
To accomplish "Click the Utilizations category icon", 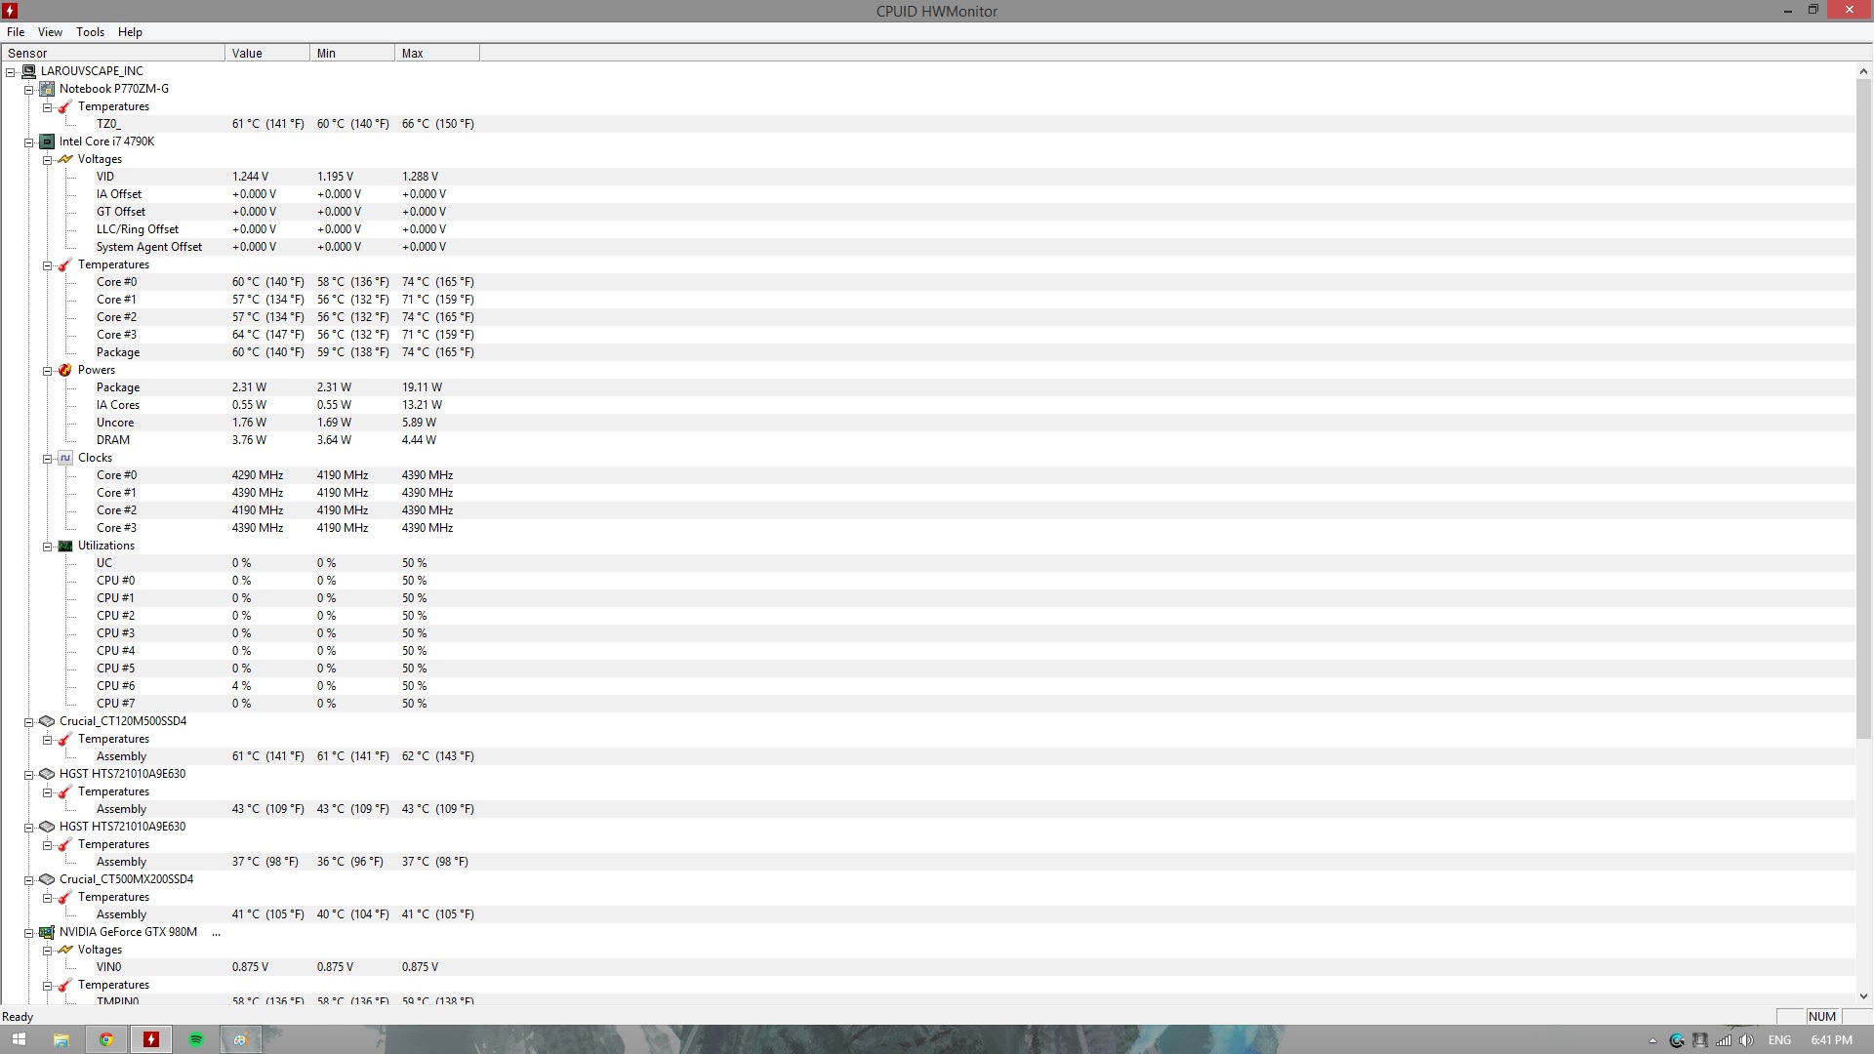I will point(65,546).
